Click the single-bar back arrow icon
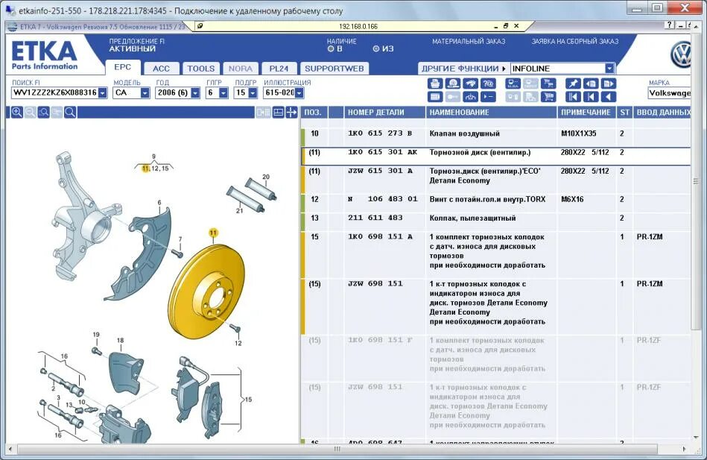Image resolution: width=707 pixels, height=460 pixels. 591,97
